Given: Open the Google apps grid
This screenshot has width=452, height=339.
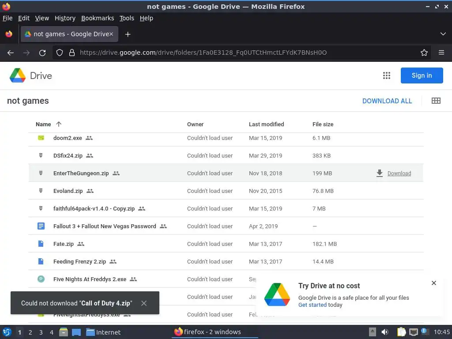Looking at the screenshot, I should click(386, 75).
